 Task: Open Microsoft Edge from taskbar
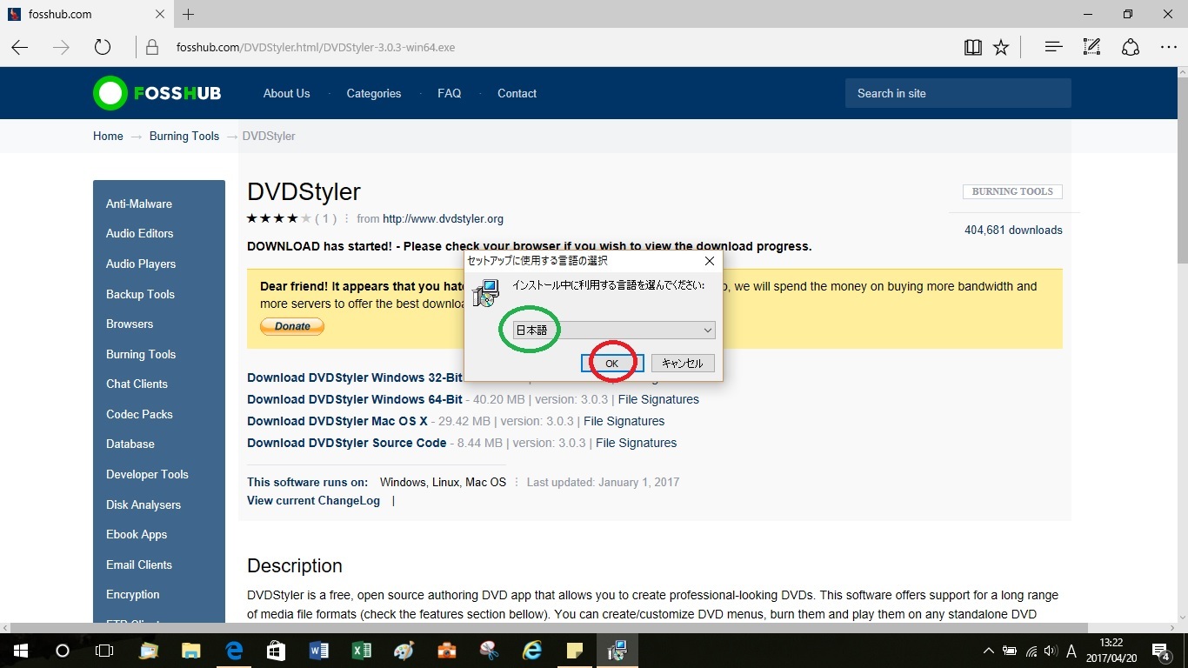pos(234,651)
